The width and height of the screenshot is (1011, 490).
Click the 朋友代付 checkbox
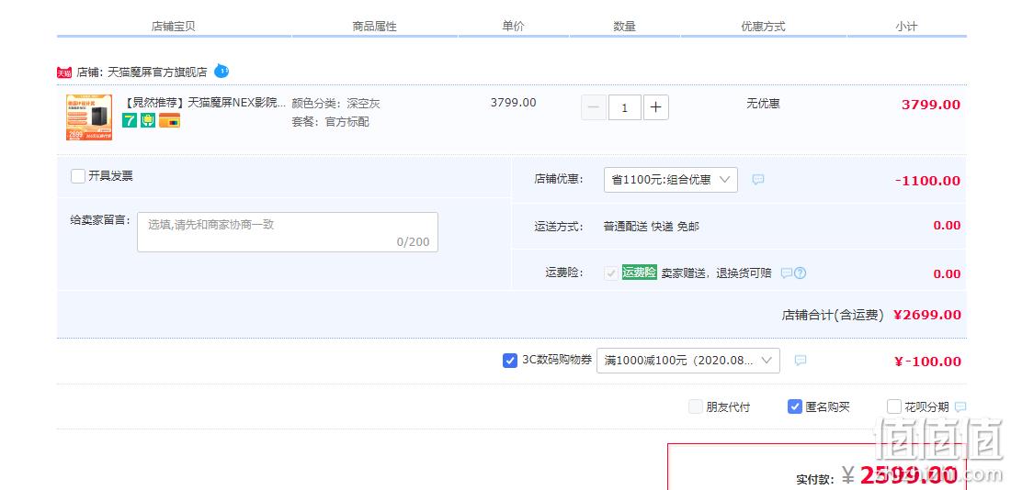(695, 406)
